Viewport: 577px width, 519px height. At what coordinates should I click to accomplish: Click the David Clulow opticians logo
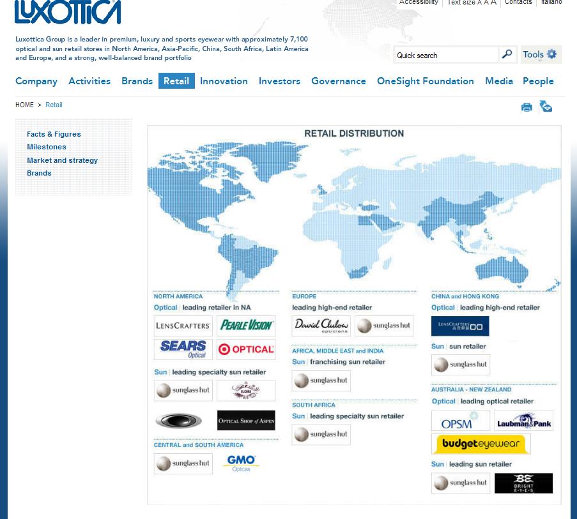tap(321, 326)
